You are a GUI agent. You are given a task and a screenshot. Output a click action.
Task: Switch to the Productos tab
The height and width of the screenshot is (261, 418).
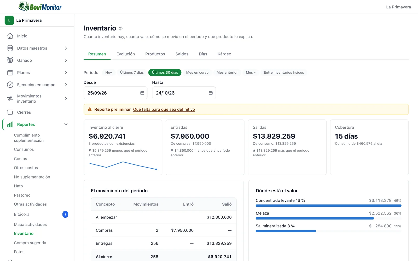[155, 54]
